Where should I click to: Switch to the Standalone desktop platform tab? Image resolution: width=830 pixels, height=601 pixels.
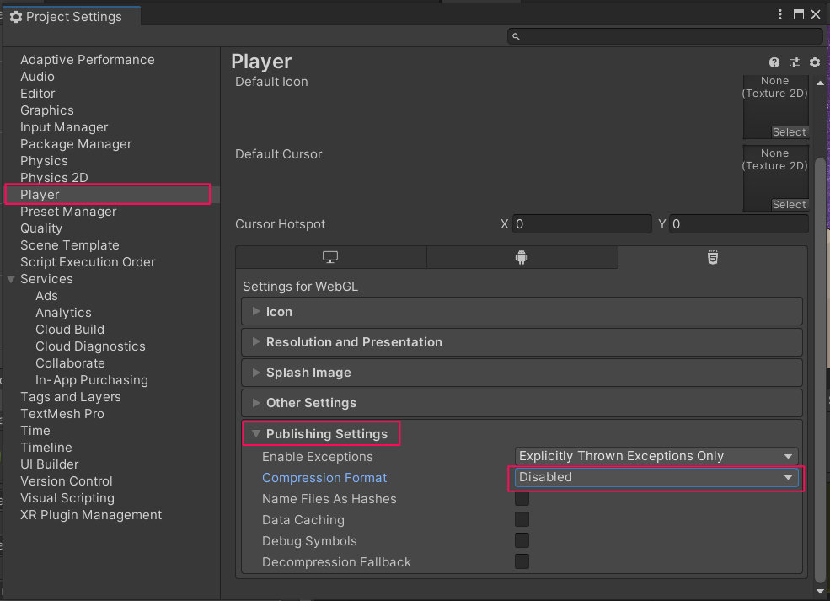330,257
